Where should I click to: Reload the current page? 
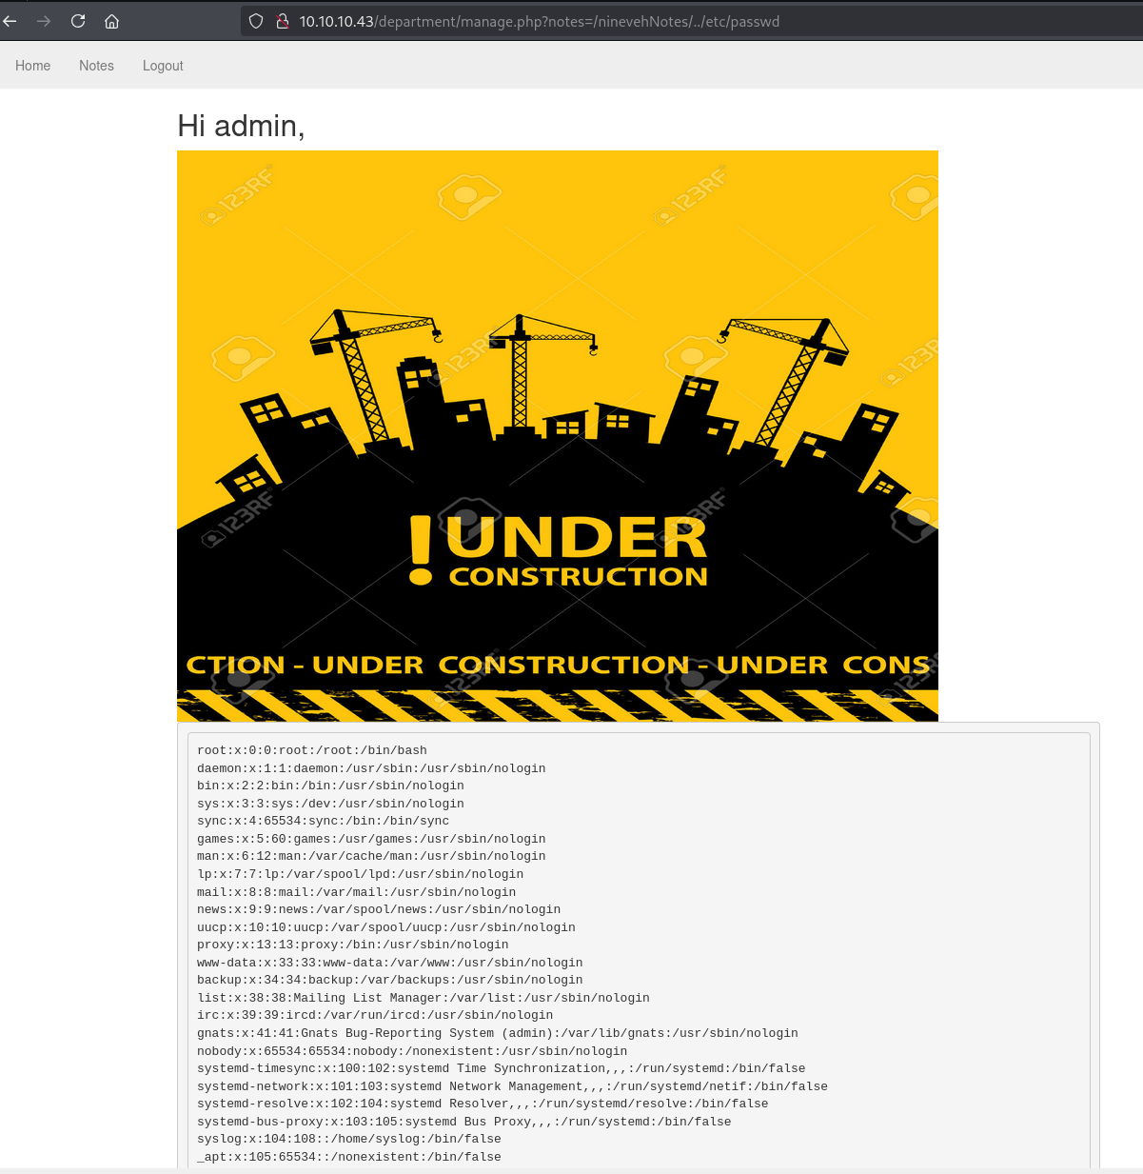click(78, 21)
